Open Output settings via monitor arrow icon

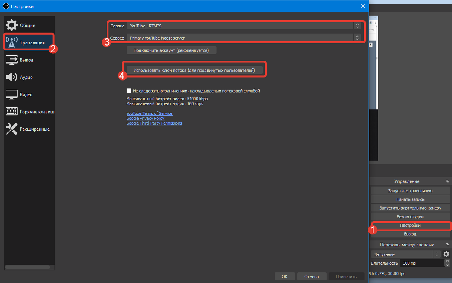tap(11, 60)
